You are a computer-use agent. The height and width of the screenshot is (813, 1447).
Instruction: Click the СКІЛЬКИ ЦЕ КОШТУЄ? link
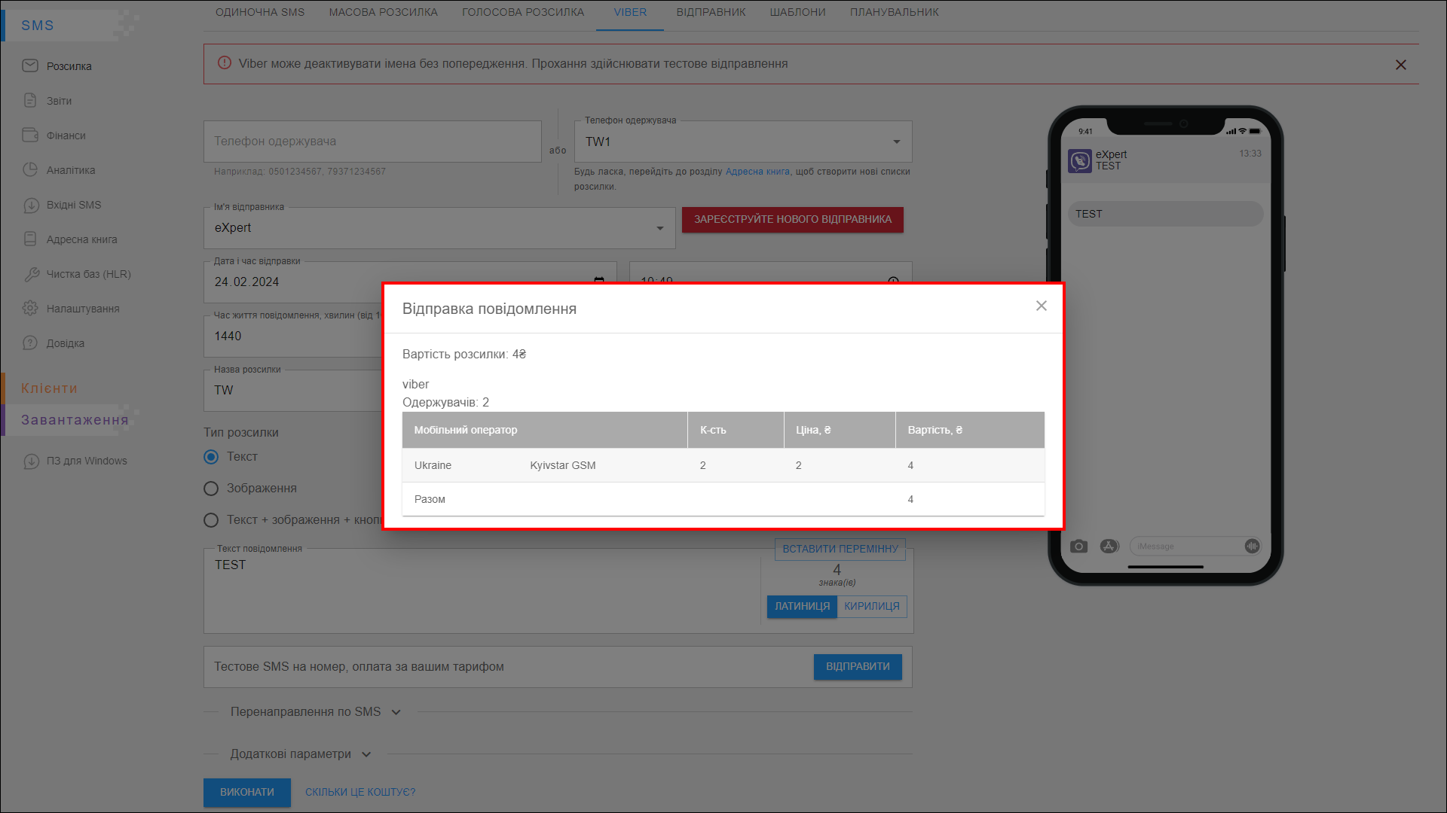360,792
